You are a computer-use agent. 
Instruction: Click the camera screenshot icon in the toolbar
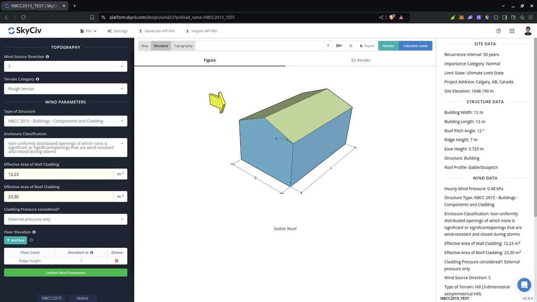click(x=338, y=45)
